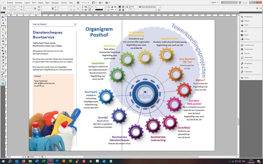This screenshot has width=263, height=164.
Task: Select the Type tool
Action: [x=3, y=30]
